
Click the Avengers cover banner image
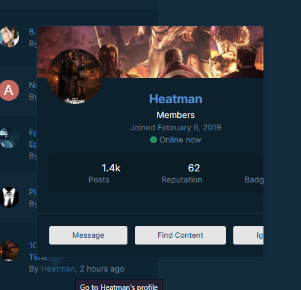pos(150,52)
